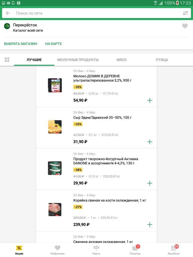Open the Избранное bottom tab
This screenshot has width=193, height=257.
(x=58, y=250)
